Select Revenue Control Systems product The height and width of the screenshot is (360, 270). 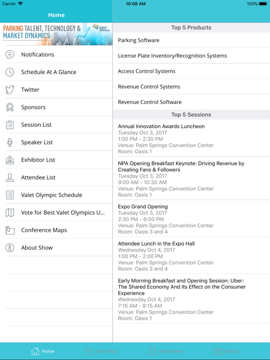[x=191, y=87]
